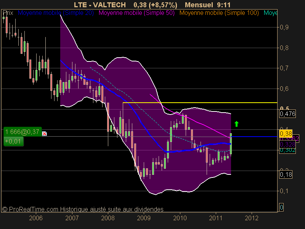Click the 2009 time axis label
Viewport: 305px width, 229px height.
144,218
